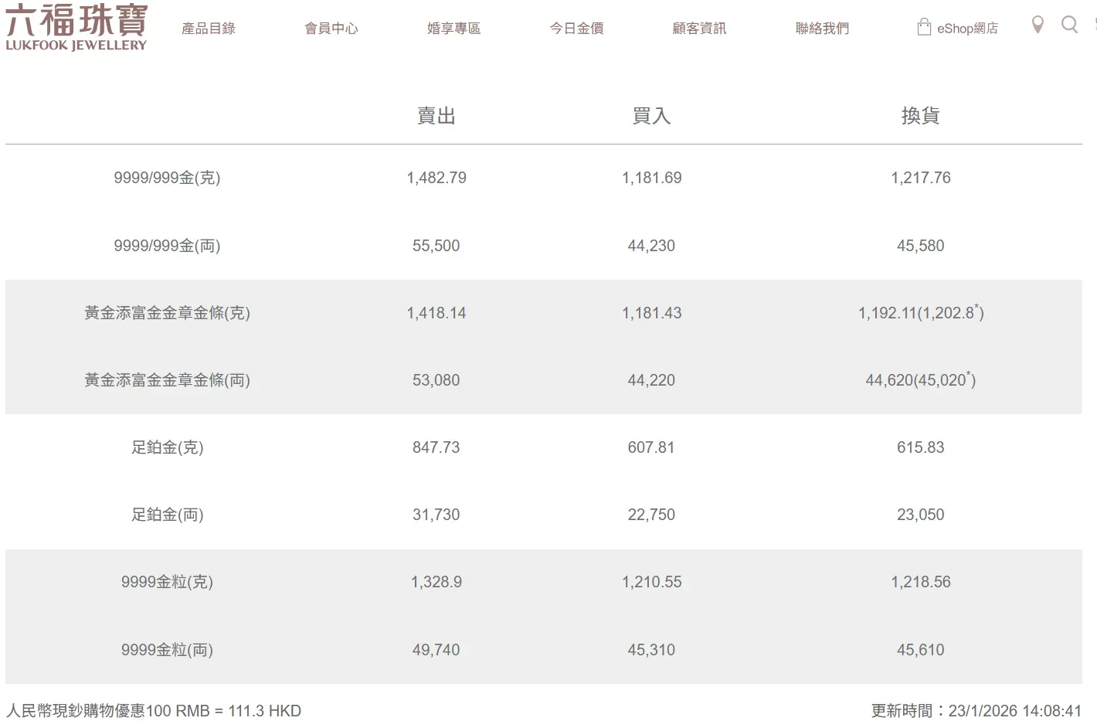1097x721 pixels.
Task: Open the 聯絡我們 page
Action: point(821,28)
